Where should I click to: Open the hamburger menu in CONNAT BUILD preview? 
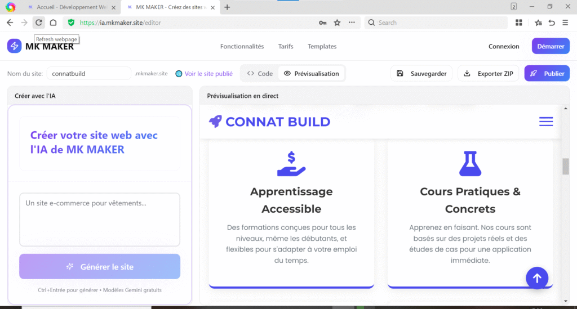pos(545,122)
